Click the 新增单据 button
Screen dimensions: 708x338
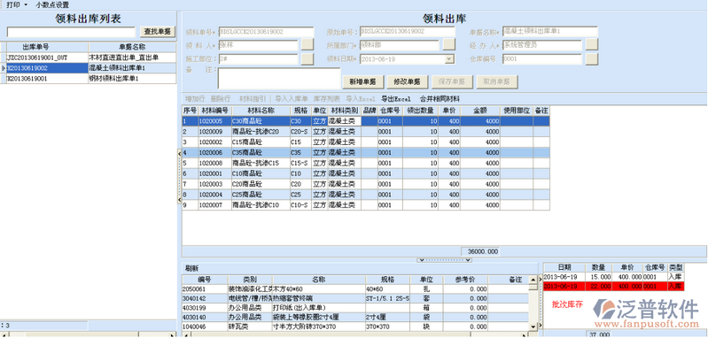click(363, 82)
